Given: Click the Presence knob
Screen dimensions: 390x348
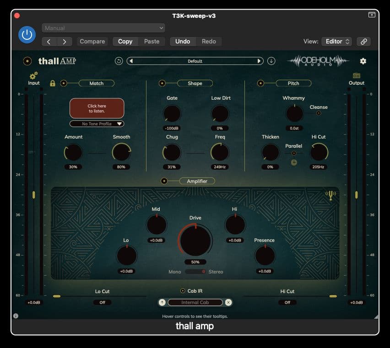Looking at the screenshot, I should point(265,256).
